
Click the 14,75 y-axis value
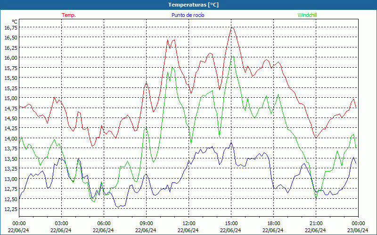(x=11, y=109)
